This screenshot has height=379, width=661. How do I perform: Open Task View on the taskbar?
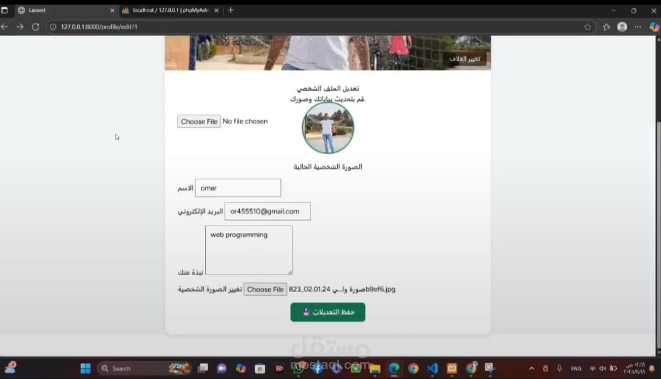click(203, 369)
